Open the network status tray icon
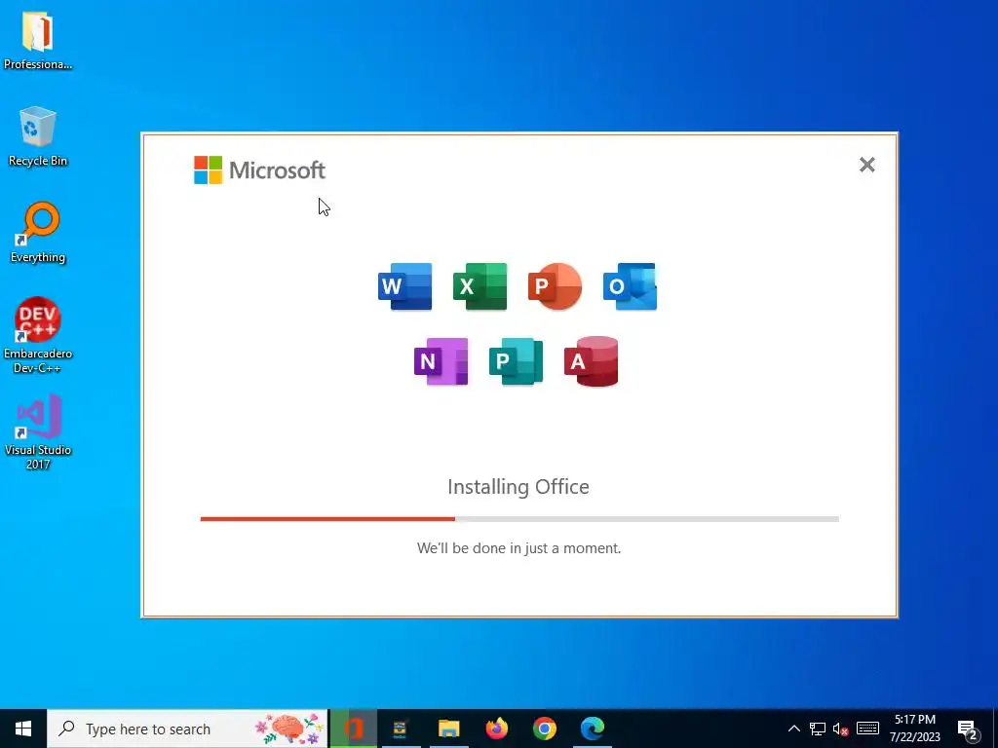Screen dimensions: 998x748 tap(818, 729)
